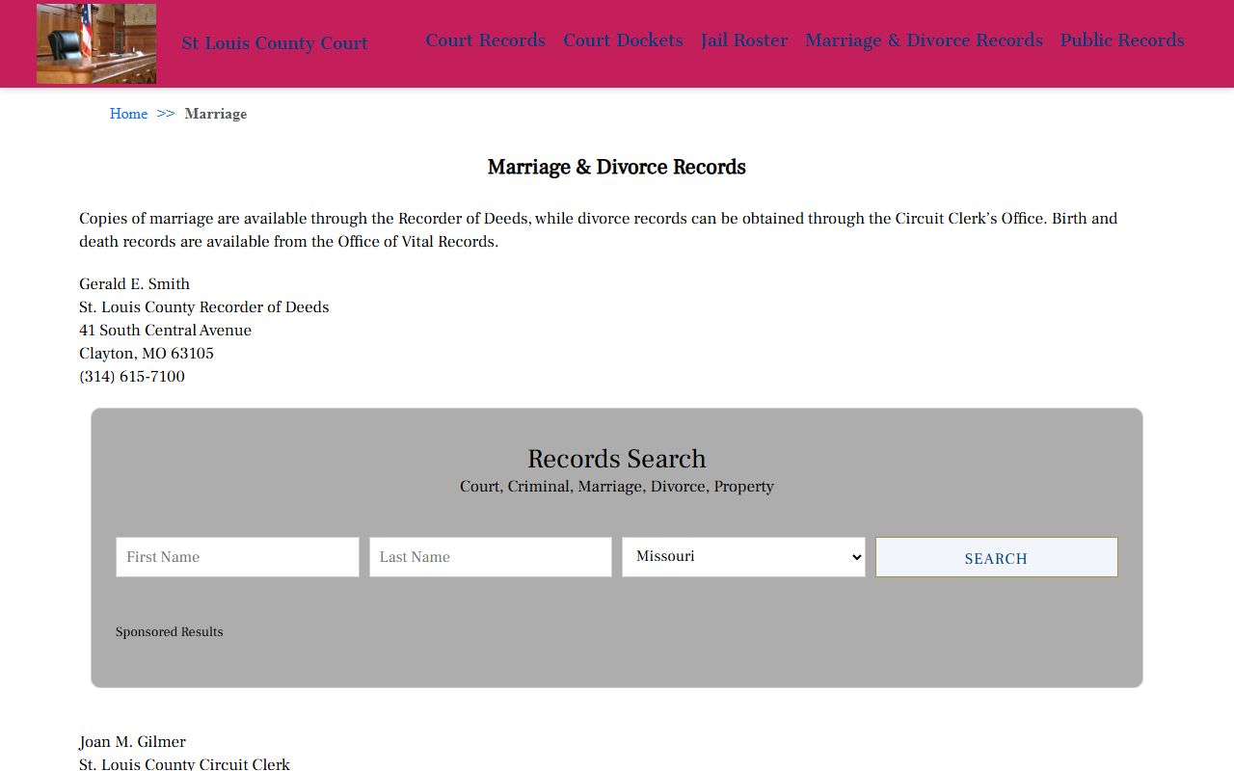Click the address 41 South Central Avenue
Image resolution: width=1234 pixels, height=771 pixels.
coord(166,331)
